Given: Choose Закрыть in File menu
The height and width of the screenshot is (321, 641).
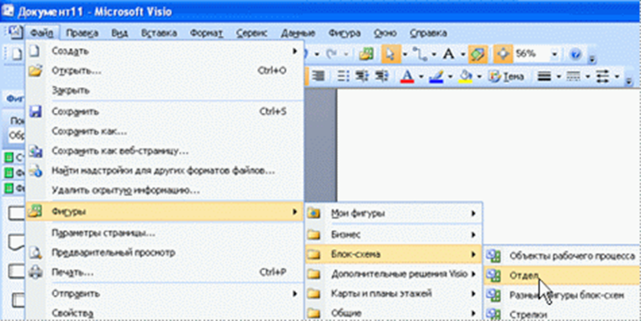Looking at the screenshot, I should tap(164, 91).
